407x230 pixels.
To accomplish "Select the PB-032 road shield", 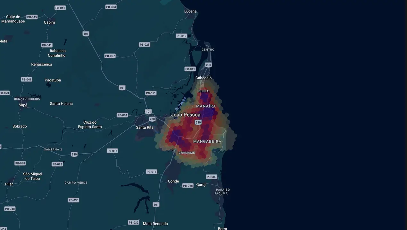I will tap(134, 222).
